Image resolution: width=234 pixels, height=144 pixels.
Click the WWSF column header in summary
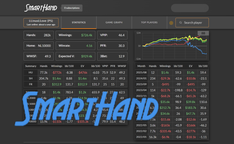(122, 66)
